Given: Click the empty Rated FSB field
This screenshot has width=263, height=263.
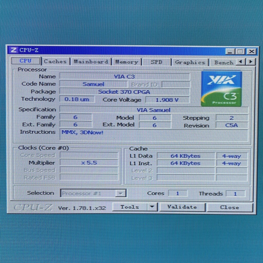Looking at the screenshot, I should pos(89,177).
